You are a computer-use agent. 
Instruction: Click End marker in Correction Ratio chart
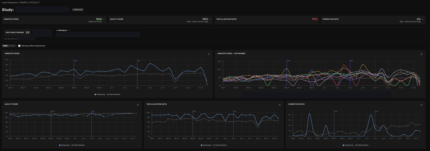[x=377, y=111]
